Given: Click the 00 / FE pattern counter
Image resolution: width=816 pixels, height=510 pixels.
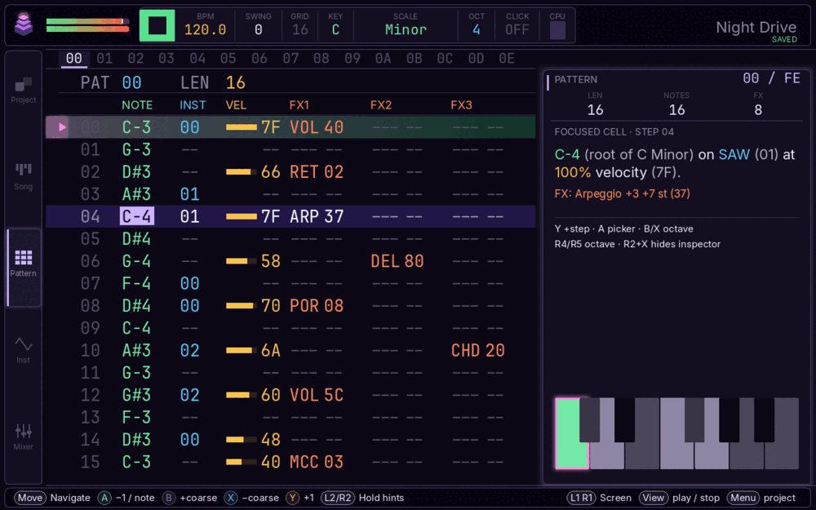Looking at the screenshot, I should [x=771, y=78].
